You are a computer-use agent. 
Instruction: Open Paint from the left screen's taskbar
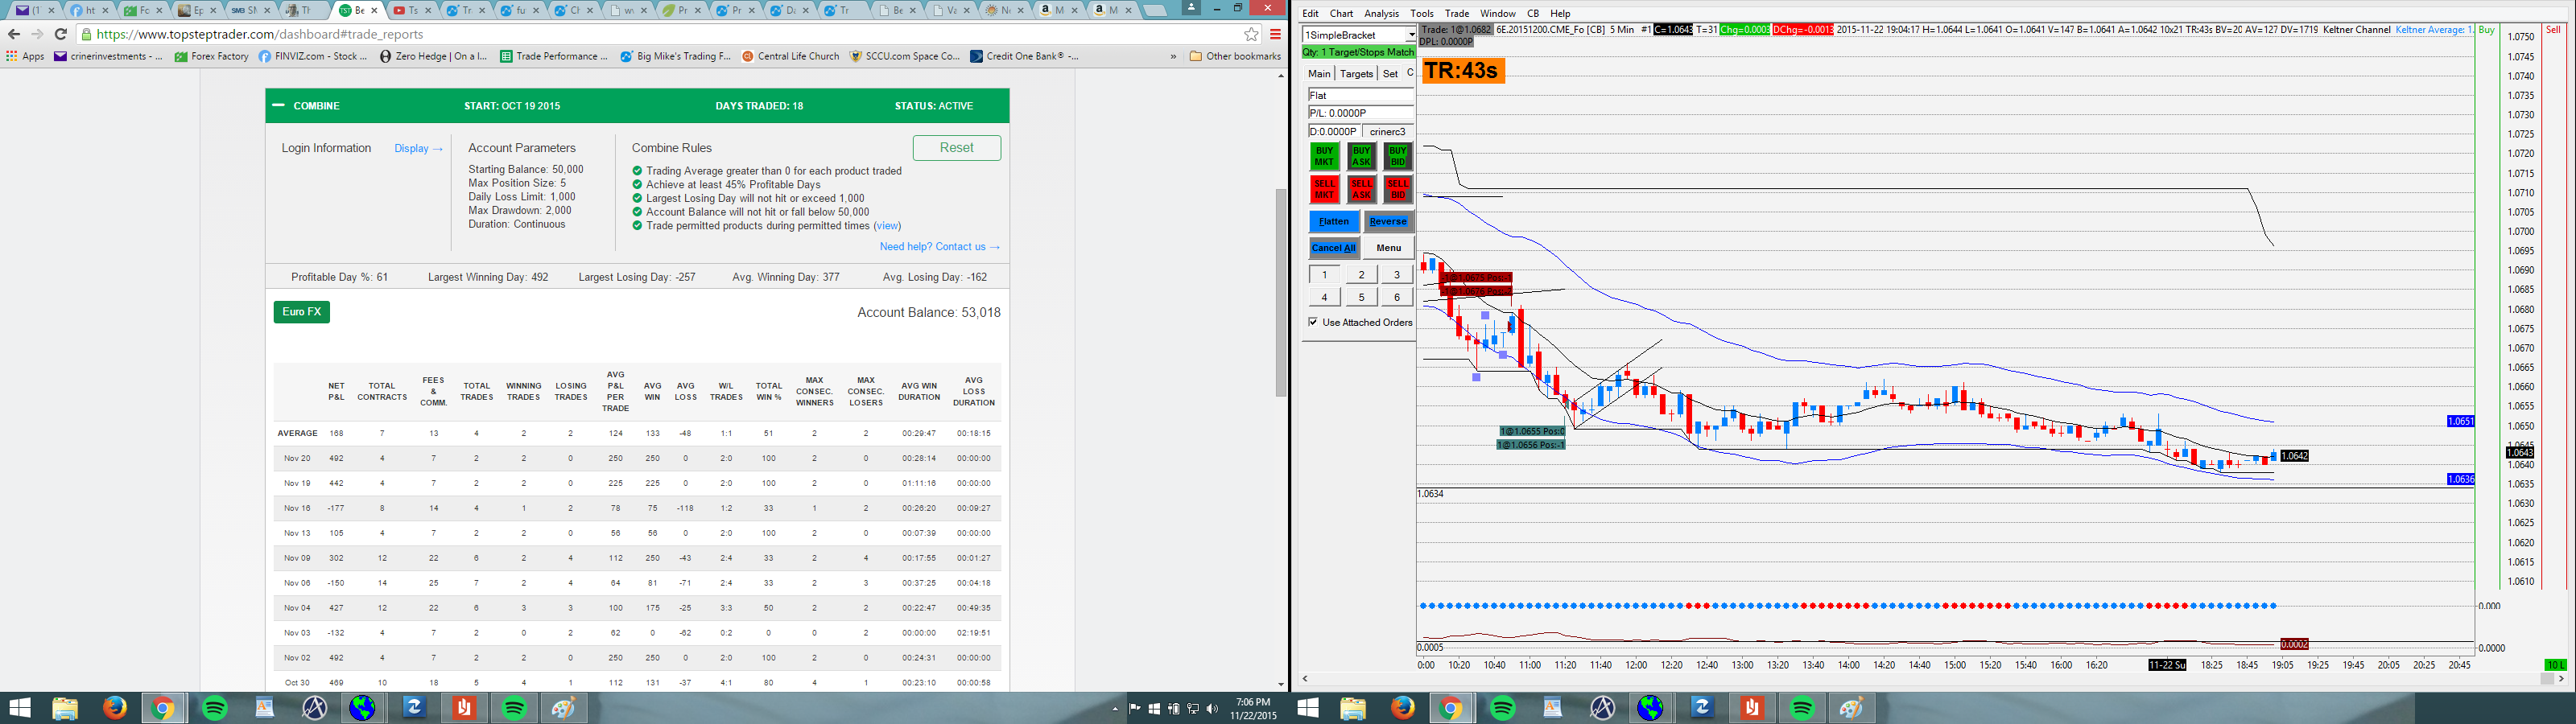[564, 708]
